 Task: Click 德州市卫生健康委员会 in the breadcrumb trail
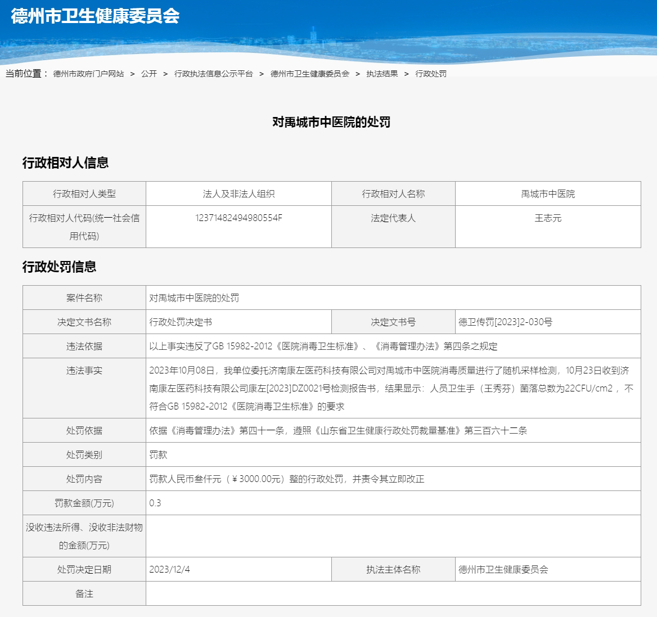pyautogui.click(x=309, y=74)
